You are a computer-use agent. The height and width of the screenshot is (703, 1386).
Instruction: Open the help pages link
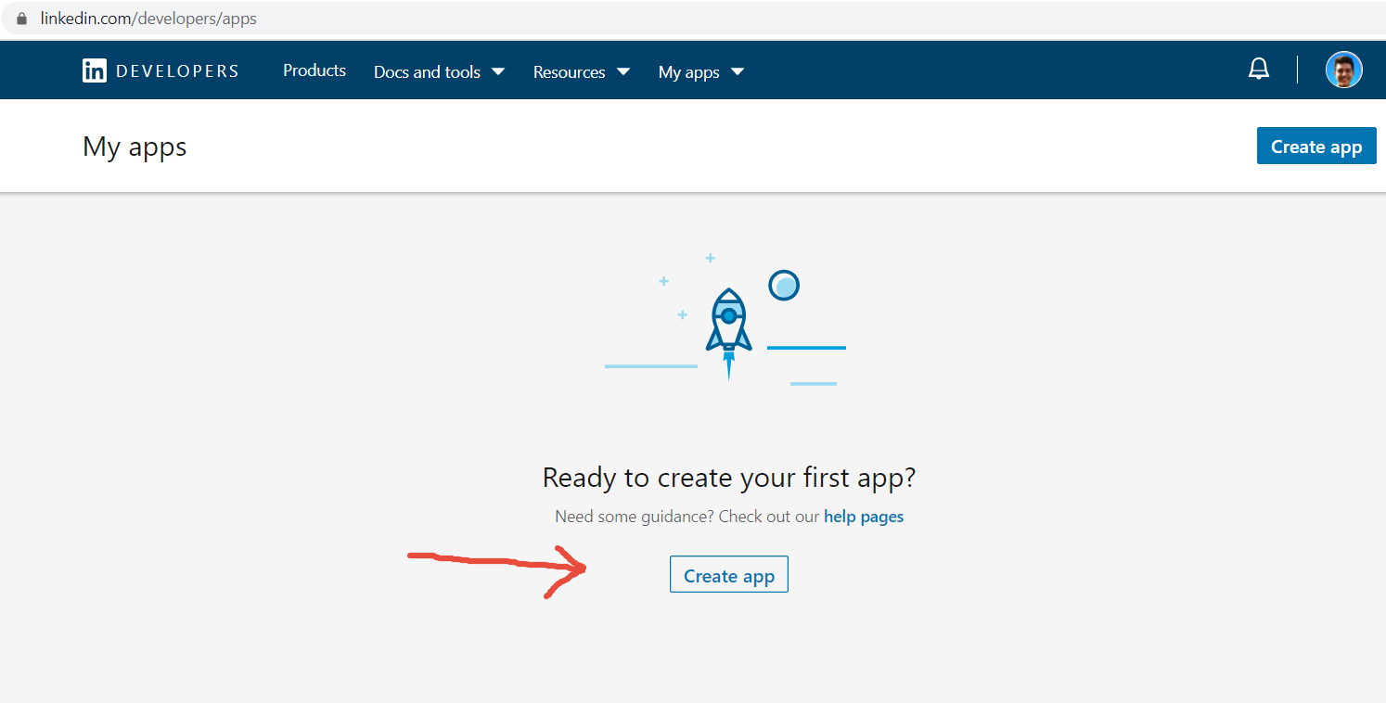(864, 517)
